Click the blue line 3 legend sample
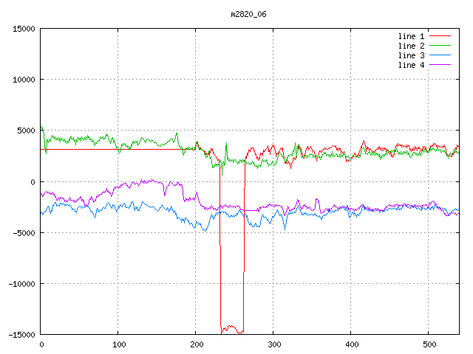Image resolution: width=473 pixels, height=354 pixels. pos(440,55)
